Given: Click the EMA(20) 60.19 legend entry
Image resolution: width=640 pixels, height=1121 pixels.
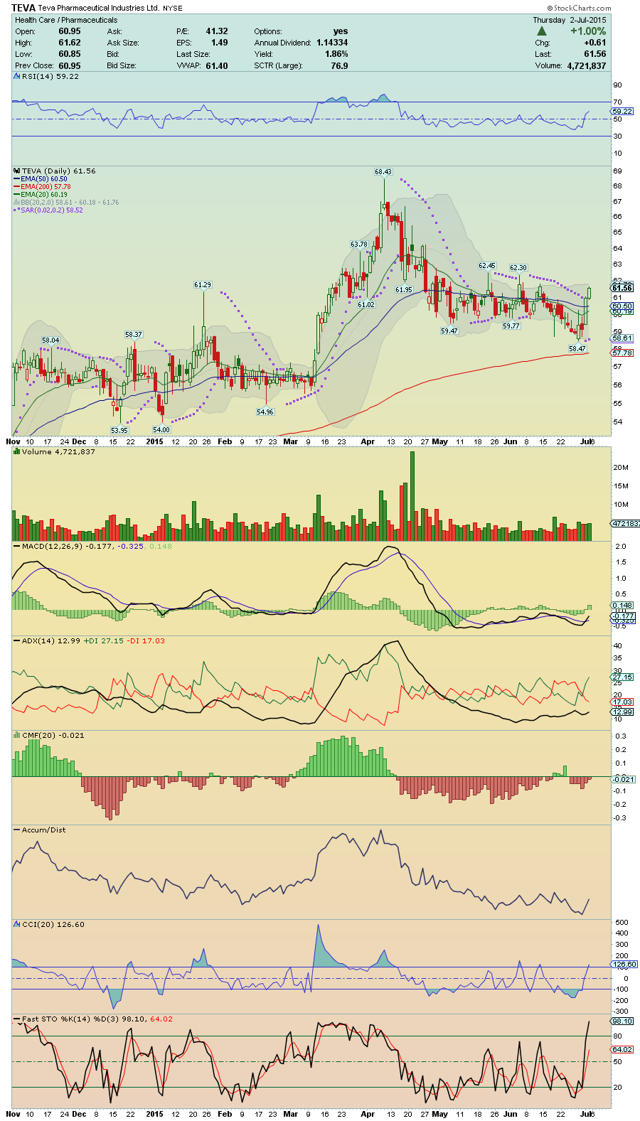Looking at the screenshot, I should click(41, 195).
